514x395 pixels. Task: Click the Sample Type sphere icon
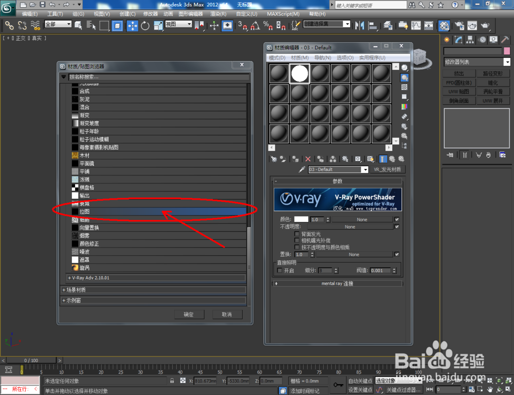(x=405, y=67)
